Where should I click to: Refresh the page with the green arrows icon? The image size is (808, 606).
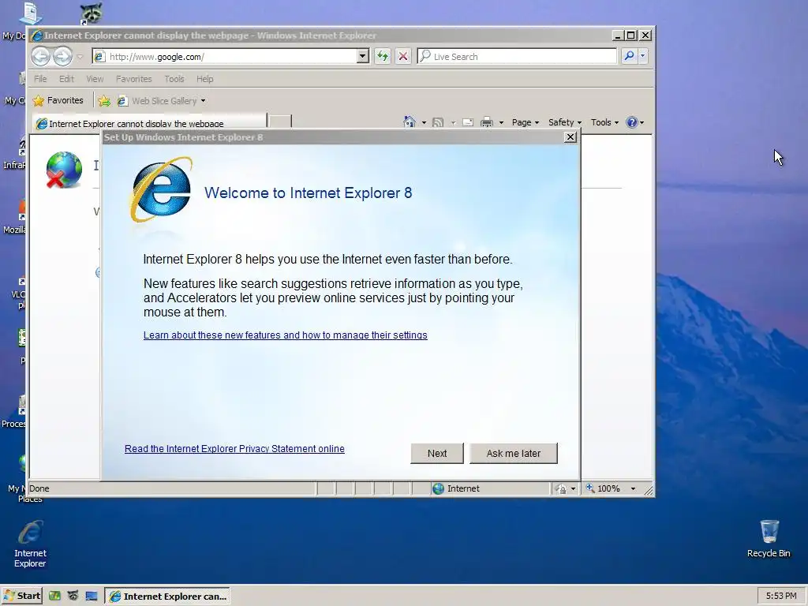pos(383,56)
